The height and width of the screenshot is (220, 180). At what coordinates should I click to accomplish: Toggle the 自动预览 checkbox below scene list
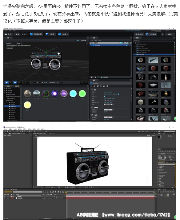(x=102, y=77)
